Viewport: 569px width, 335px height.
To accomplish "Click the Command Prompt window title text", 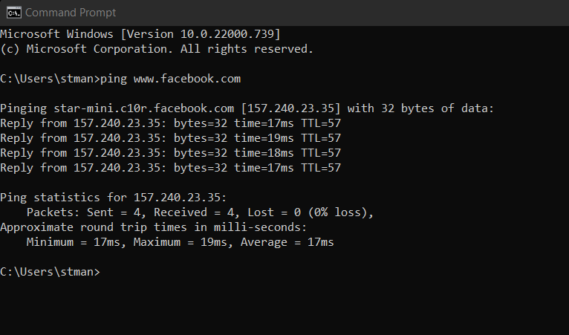I will click(x=71, y=13).
